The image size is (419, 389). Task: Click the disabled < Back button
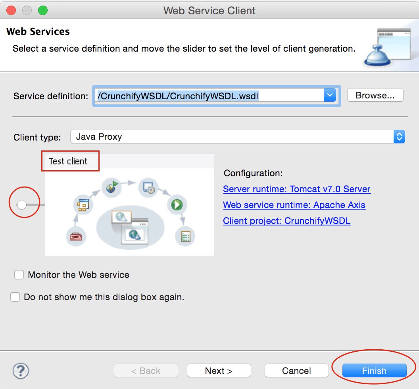click(146, 371)
